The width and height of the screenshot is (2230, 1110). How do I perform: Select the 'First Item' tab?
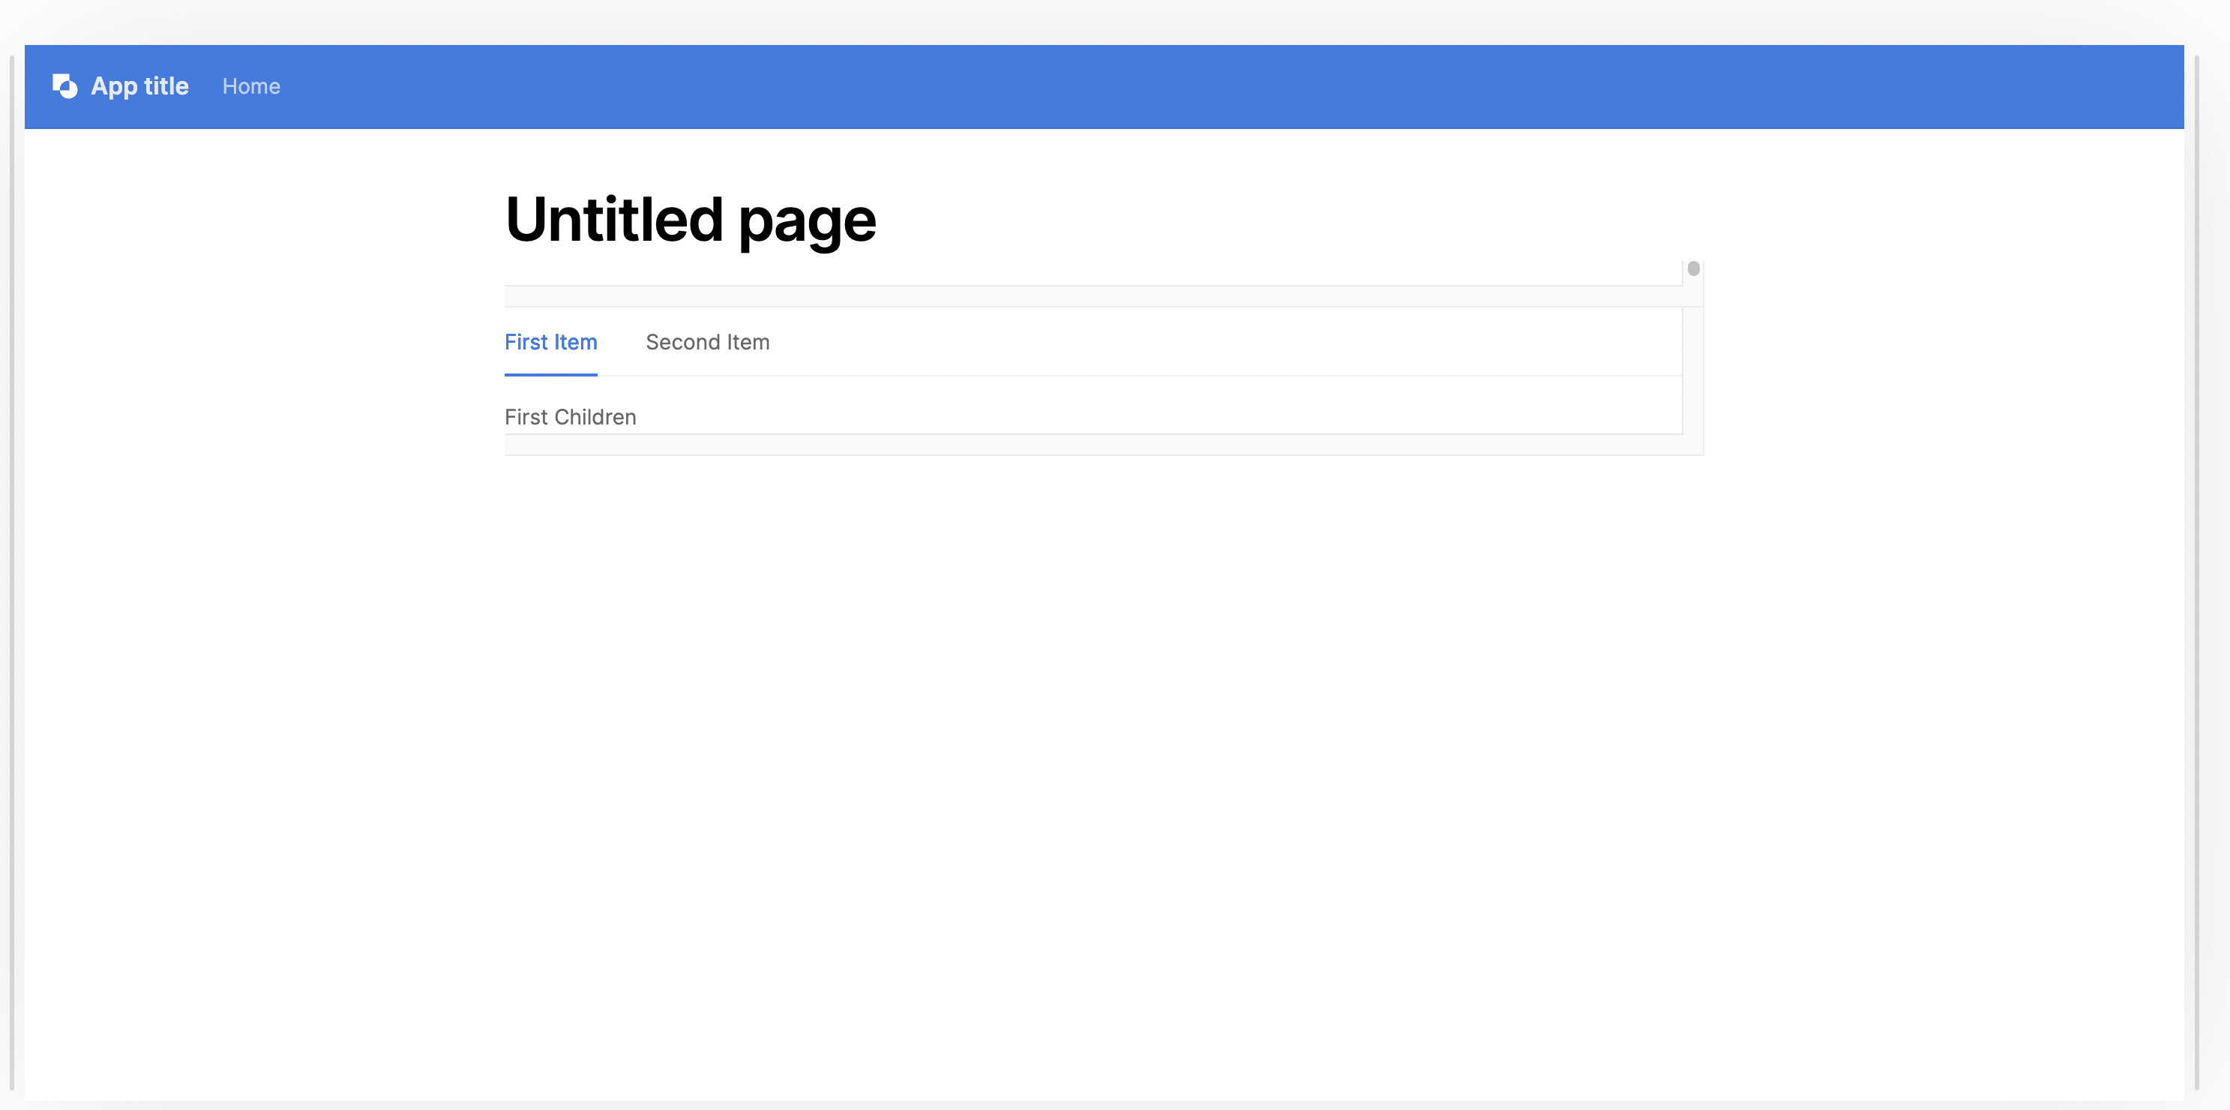point(550,342)
